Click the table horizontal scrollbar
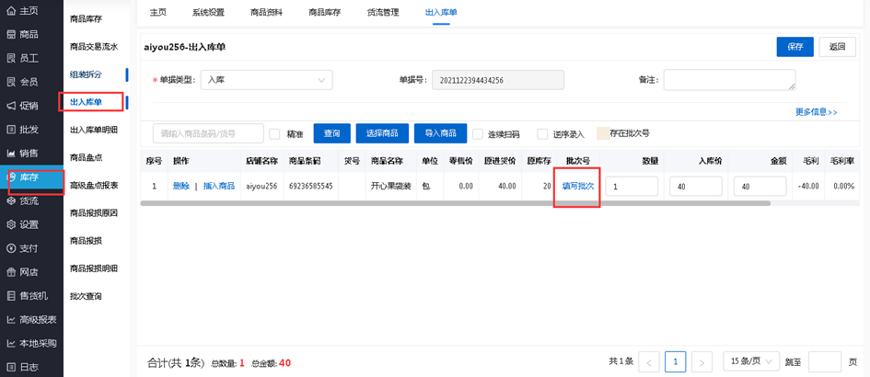 pyautogui.click(x=455, y=203)
